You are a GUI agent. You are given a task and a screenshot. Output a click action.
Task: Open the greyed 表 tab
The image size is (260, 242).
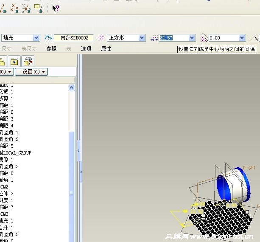click(69, 49)
